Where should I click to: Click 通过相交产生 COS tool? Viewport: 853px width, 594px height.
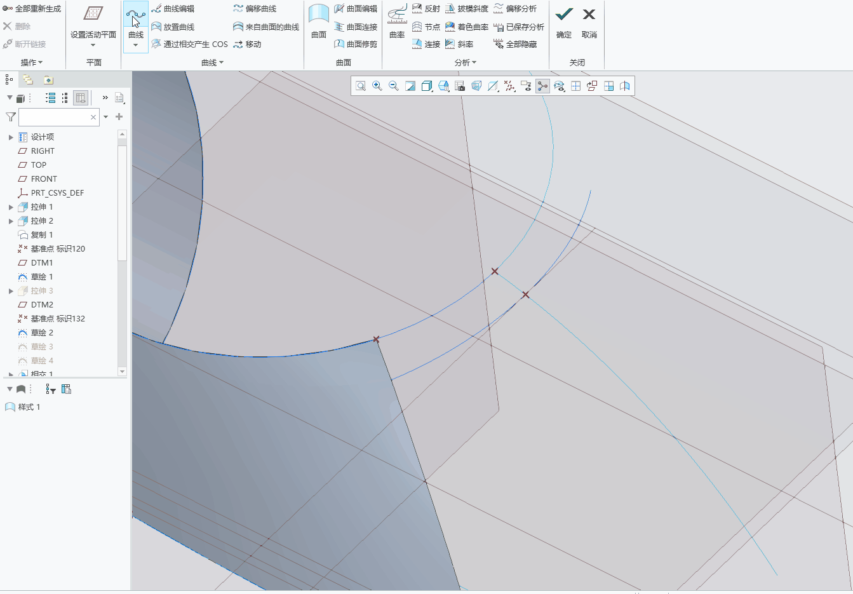pos(189,44)
